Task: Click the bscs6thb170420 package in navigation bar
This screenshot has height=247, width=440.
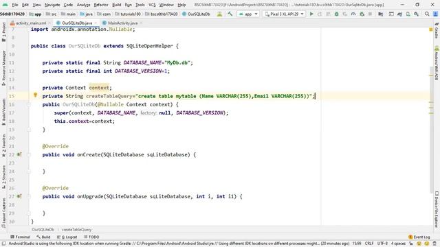Action: click(x=162, y=14)
